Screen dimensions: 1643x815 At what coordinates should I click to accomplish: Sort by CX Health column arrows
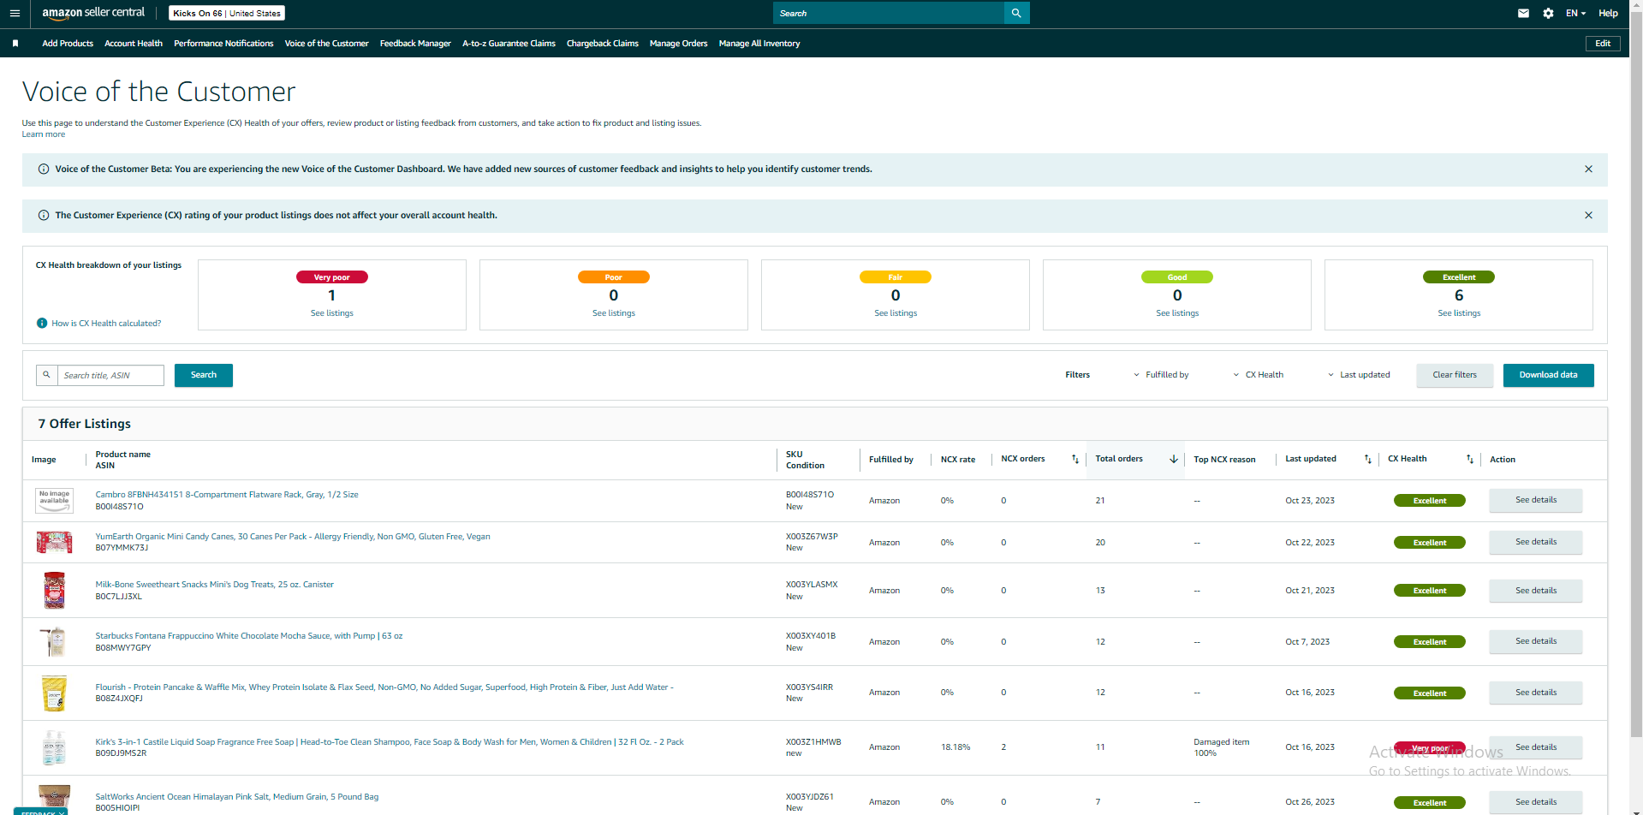(1470, 460)
